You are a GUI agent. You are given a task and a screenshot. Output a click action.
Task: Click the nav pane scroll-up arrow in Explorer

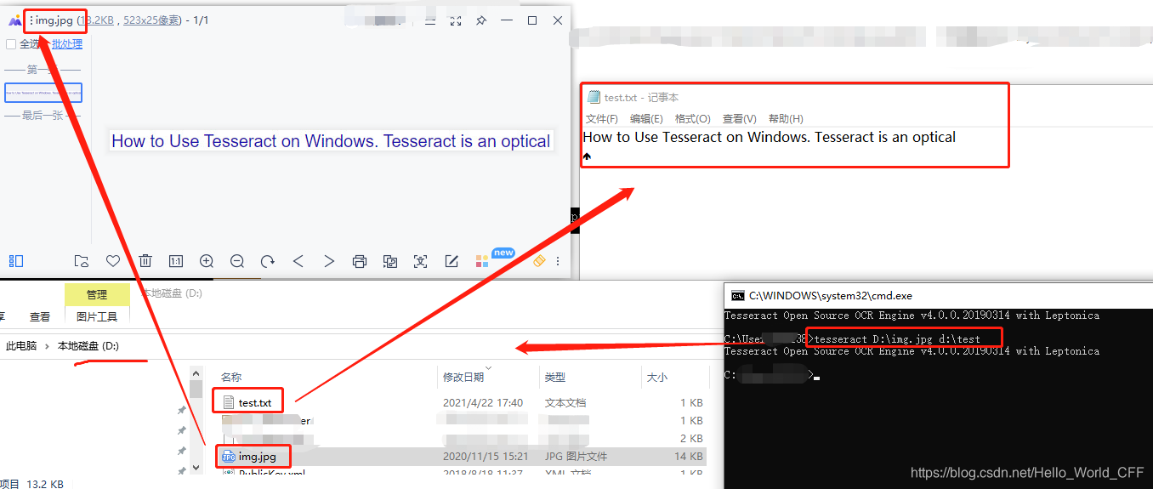(x=196, y=374)
